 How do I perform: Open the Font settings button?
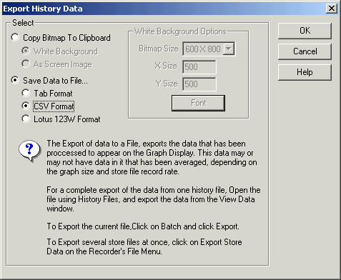point(198,103)
